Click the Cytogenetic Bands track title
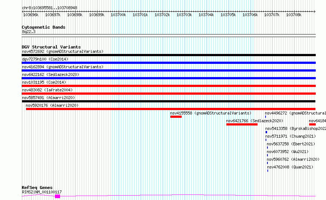This screenshot has height=200, width=326. click(x=44, y=27)
